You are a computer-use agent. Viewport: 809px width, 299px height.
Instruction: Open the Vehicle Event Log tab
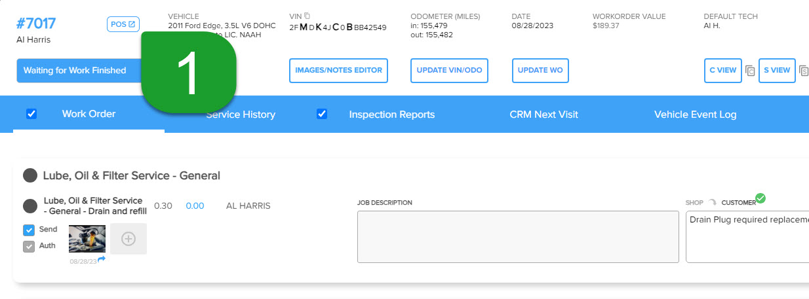(696, 114)
